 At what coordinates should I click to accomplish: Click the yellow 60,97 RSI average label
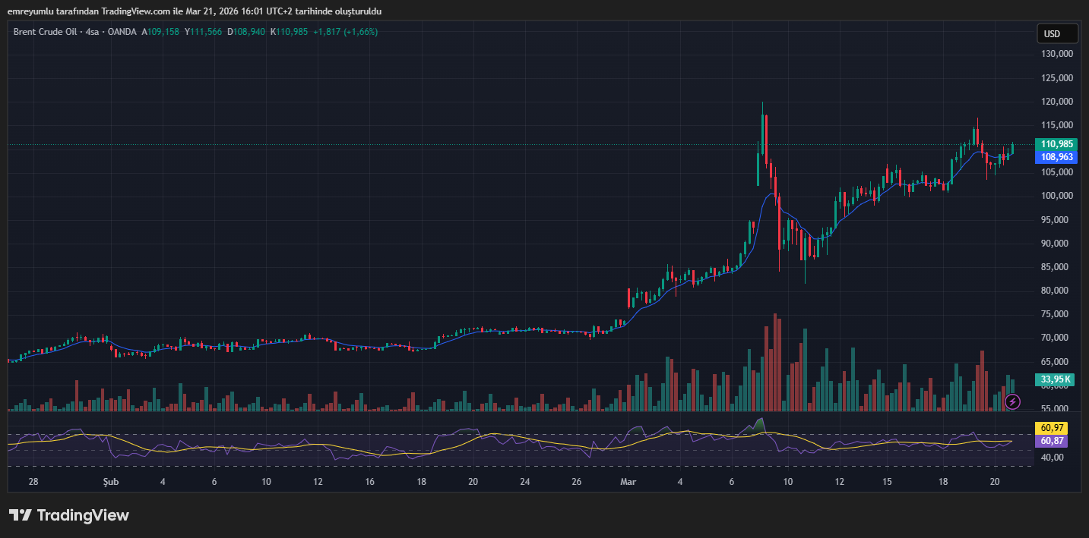pyautogui.click(x=1052, y=429)
